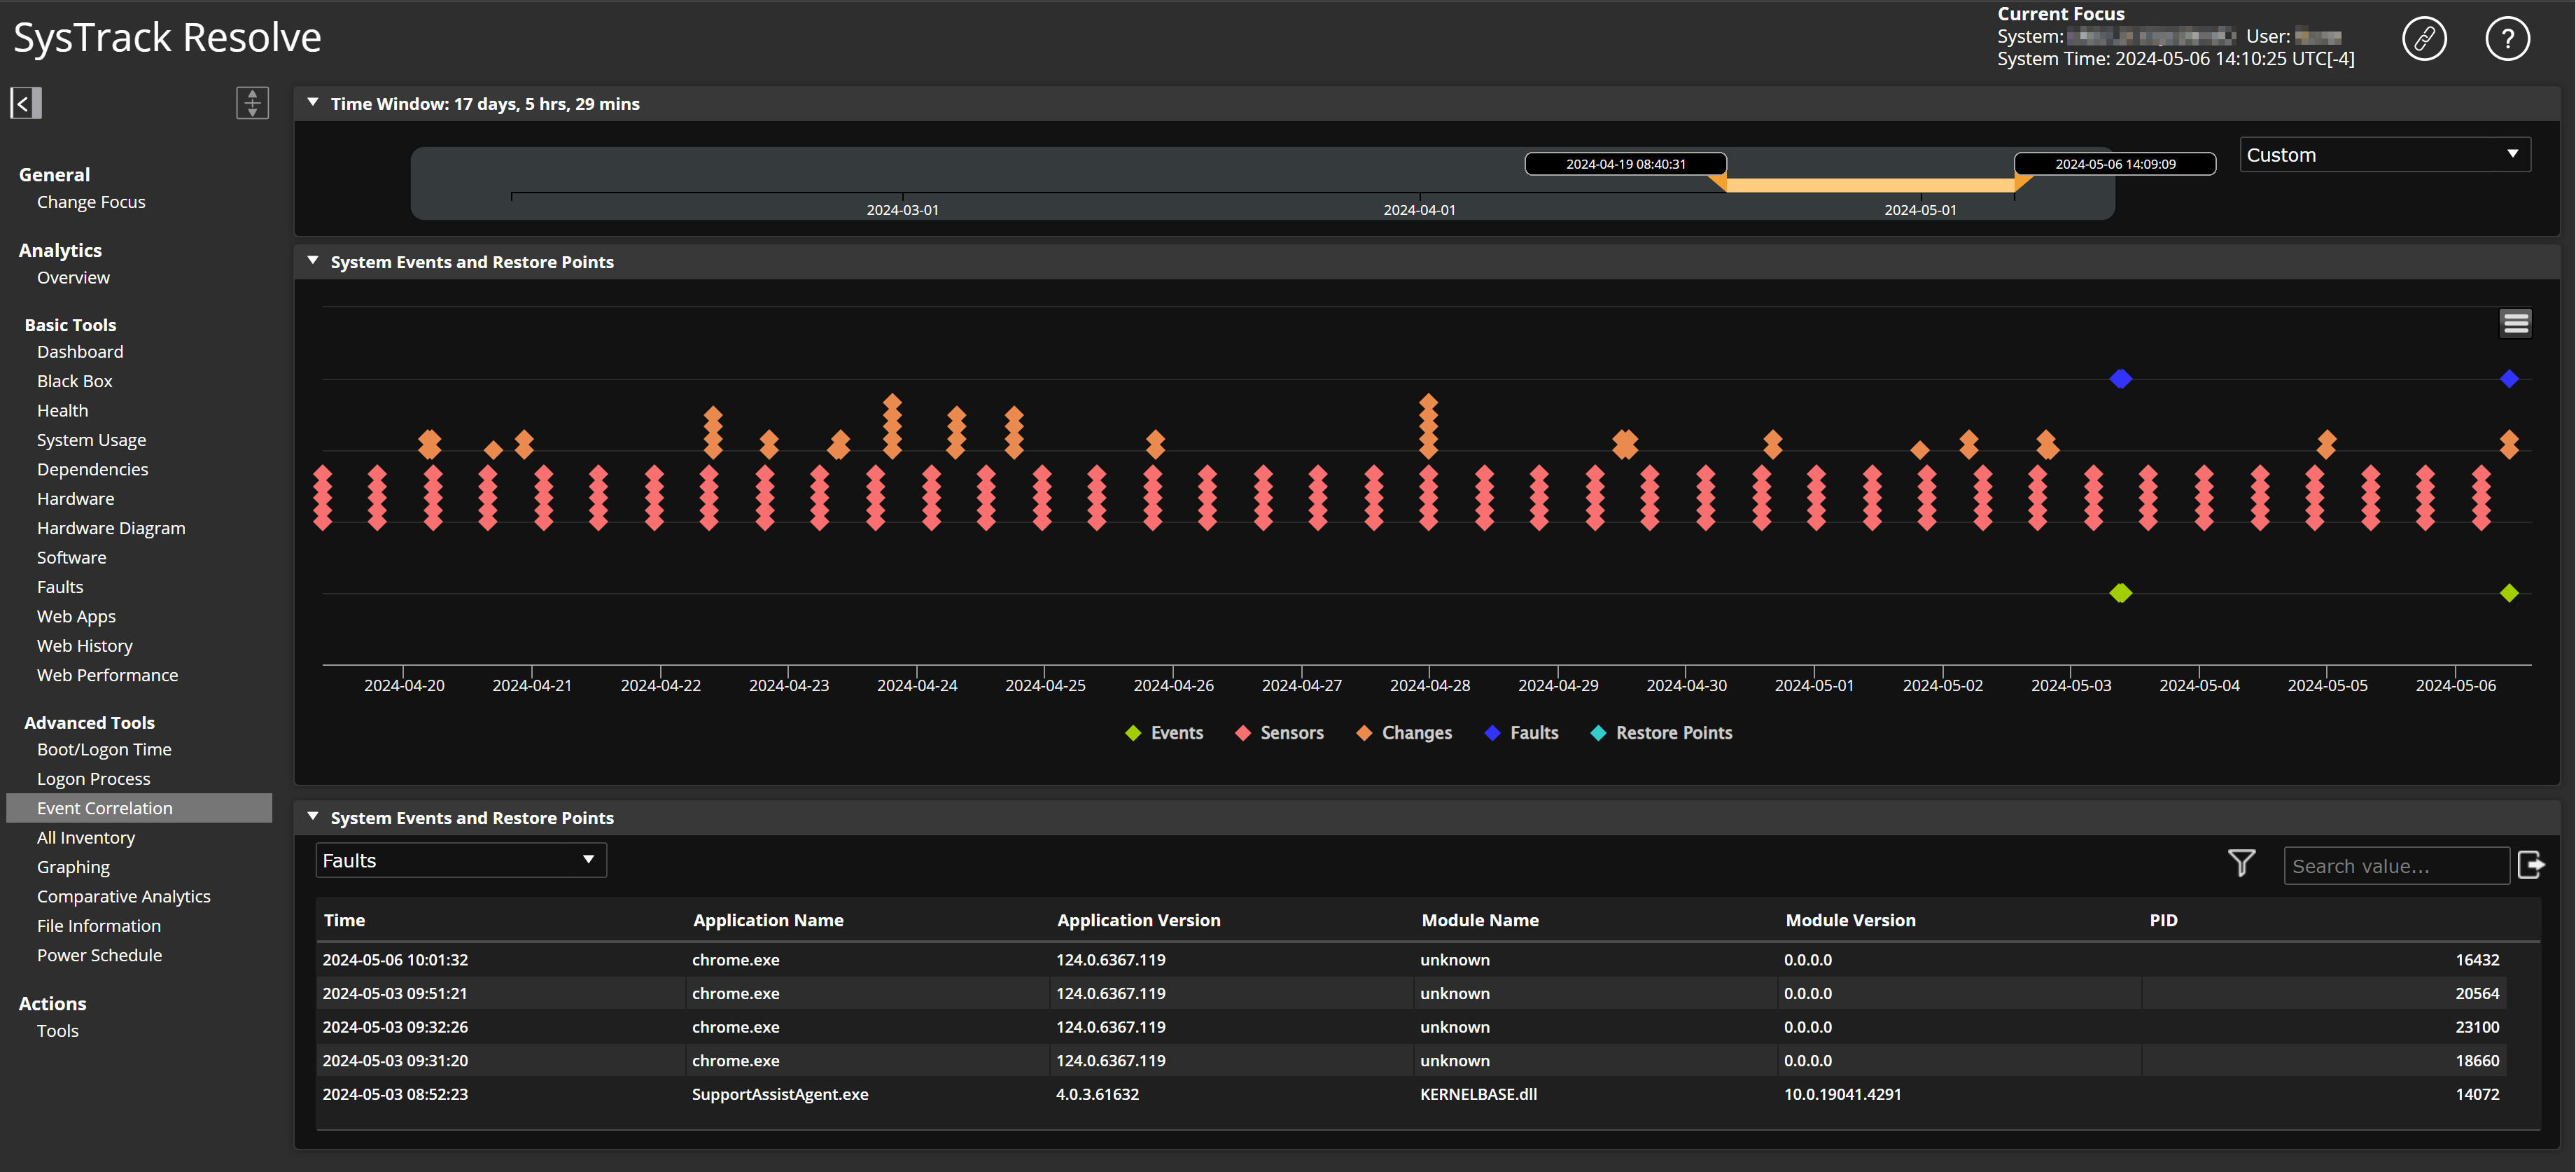Open Black Box in sidebar

click(74, 381)
